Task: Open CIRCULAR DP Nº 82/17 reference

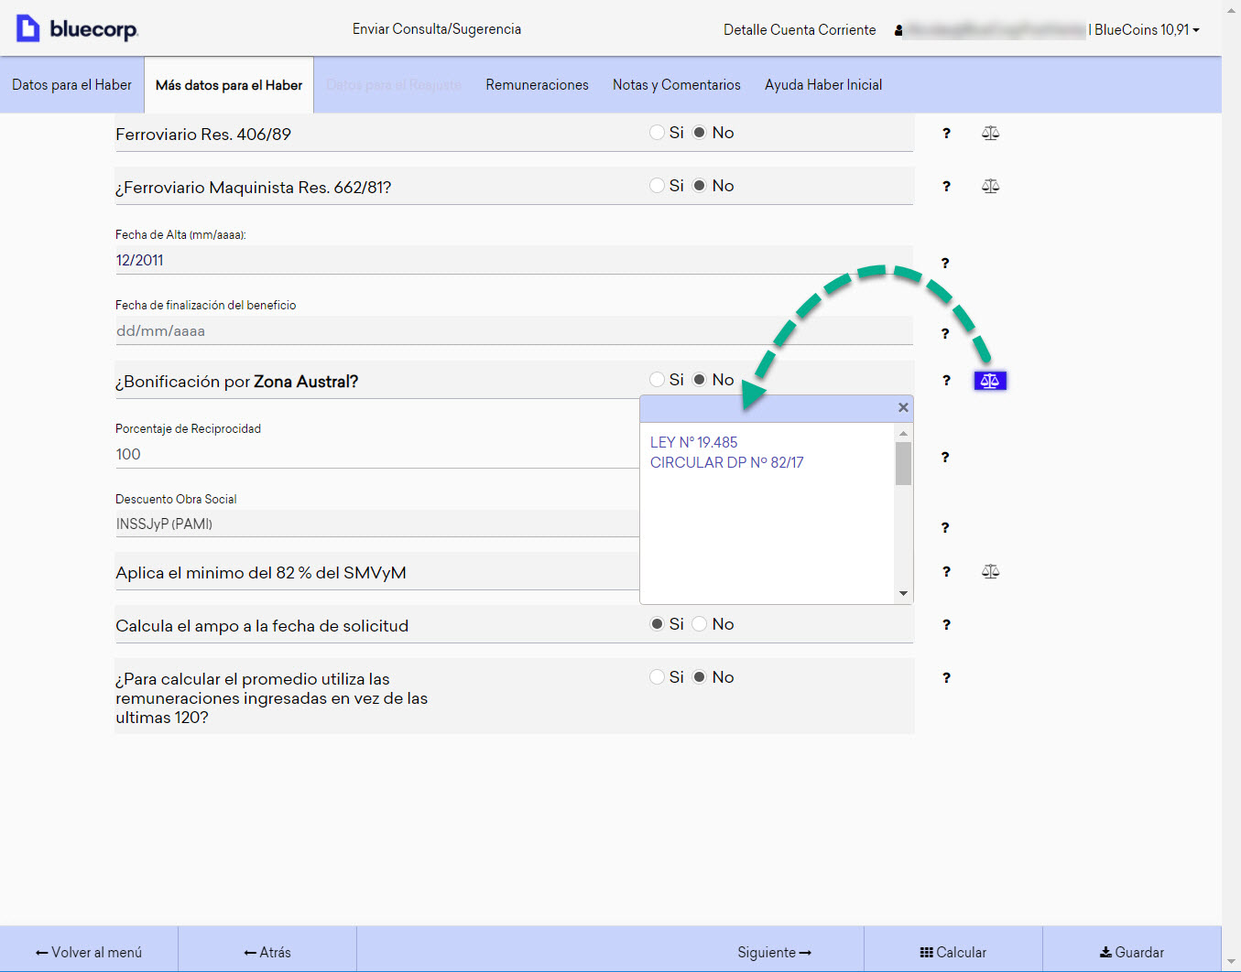Action: click(727, 463)
